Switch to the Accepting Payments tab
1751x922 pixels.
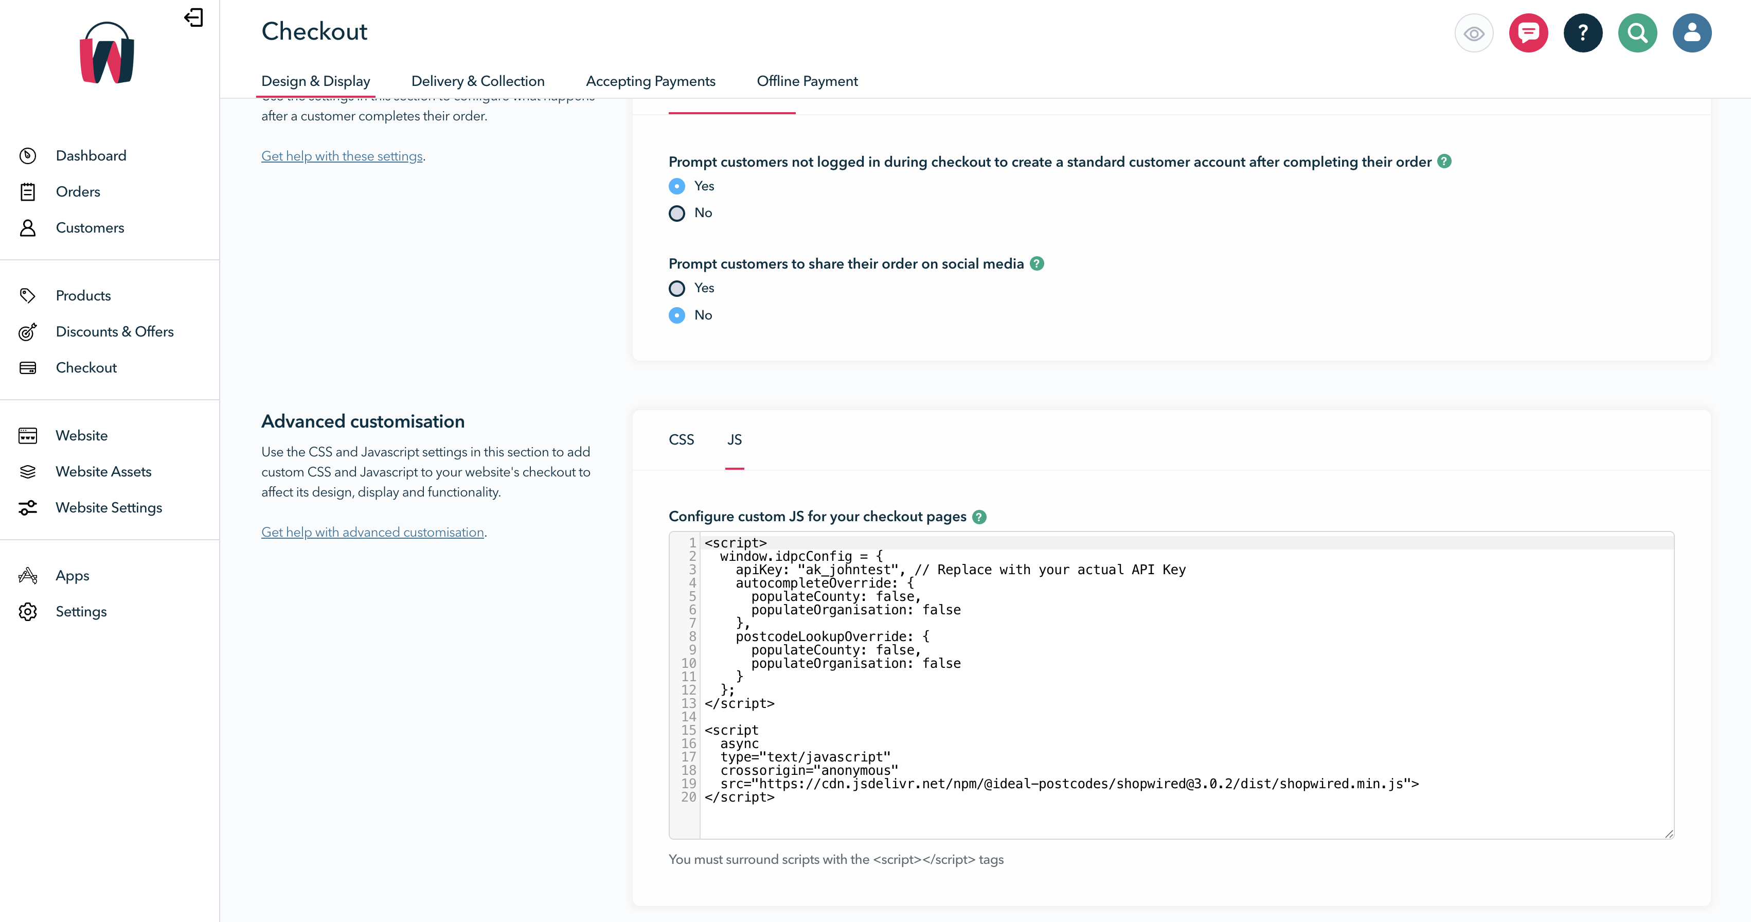[x=651, y=81]
